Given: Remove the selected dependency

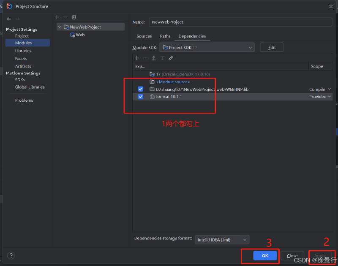Looking at the screenshot, I should pos(145,58).
